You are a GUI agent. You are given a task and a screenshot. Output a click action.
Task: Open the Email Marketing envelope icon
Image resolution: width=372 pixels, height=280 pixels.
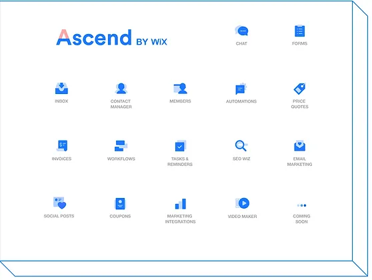coord(299,146)
